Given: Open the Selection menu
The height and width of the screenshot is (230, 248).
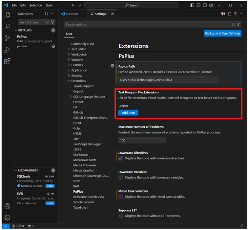Looking at the screenshot, I should [x=35, y=5].
